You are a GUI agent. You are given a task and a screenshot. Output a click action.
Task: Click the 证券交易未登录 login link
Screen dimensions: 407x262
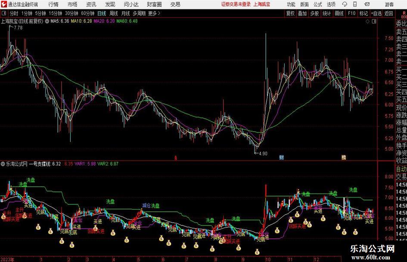pos(236,4)
